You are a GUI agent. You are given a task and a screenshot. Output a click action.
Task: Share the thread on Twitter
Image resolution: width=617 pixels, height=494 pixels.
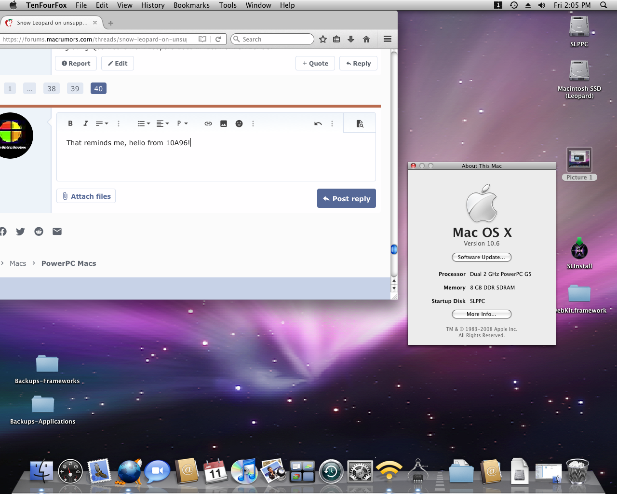point(20,232)
